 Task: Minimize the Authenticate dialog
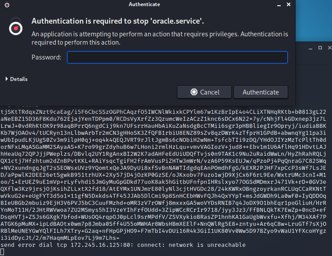coord(279,5)
